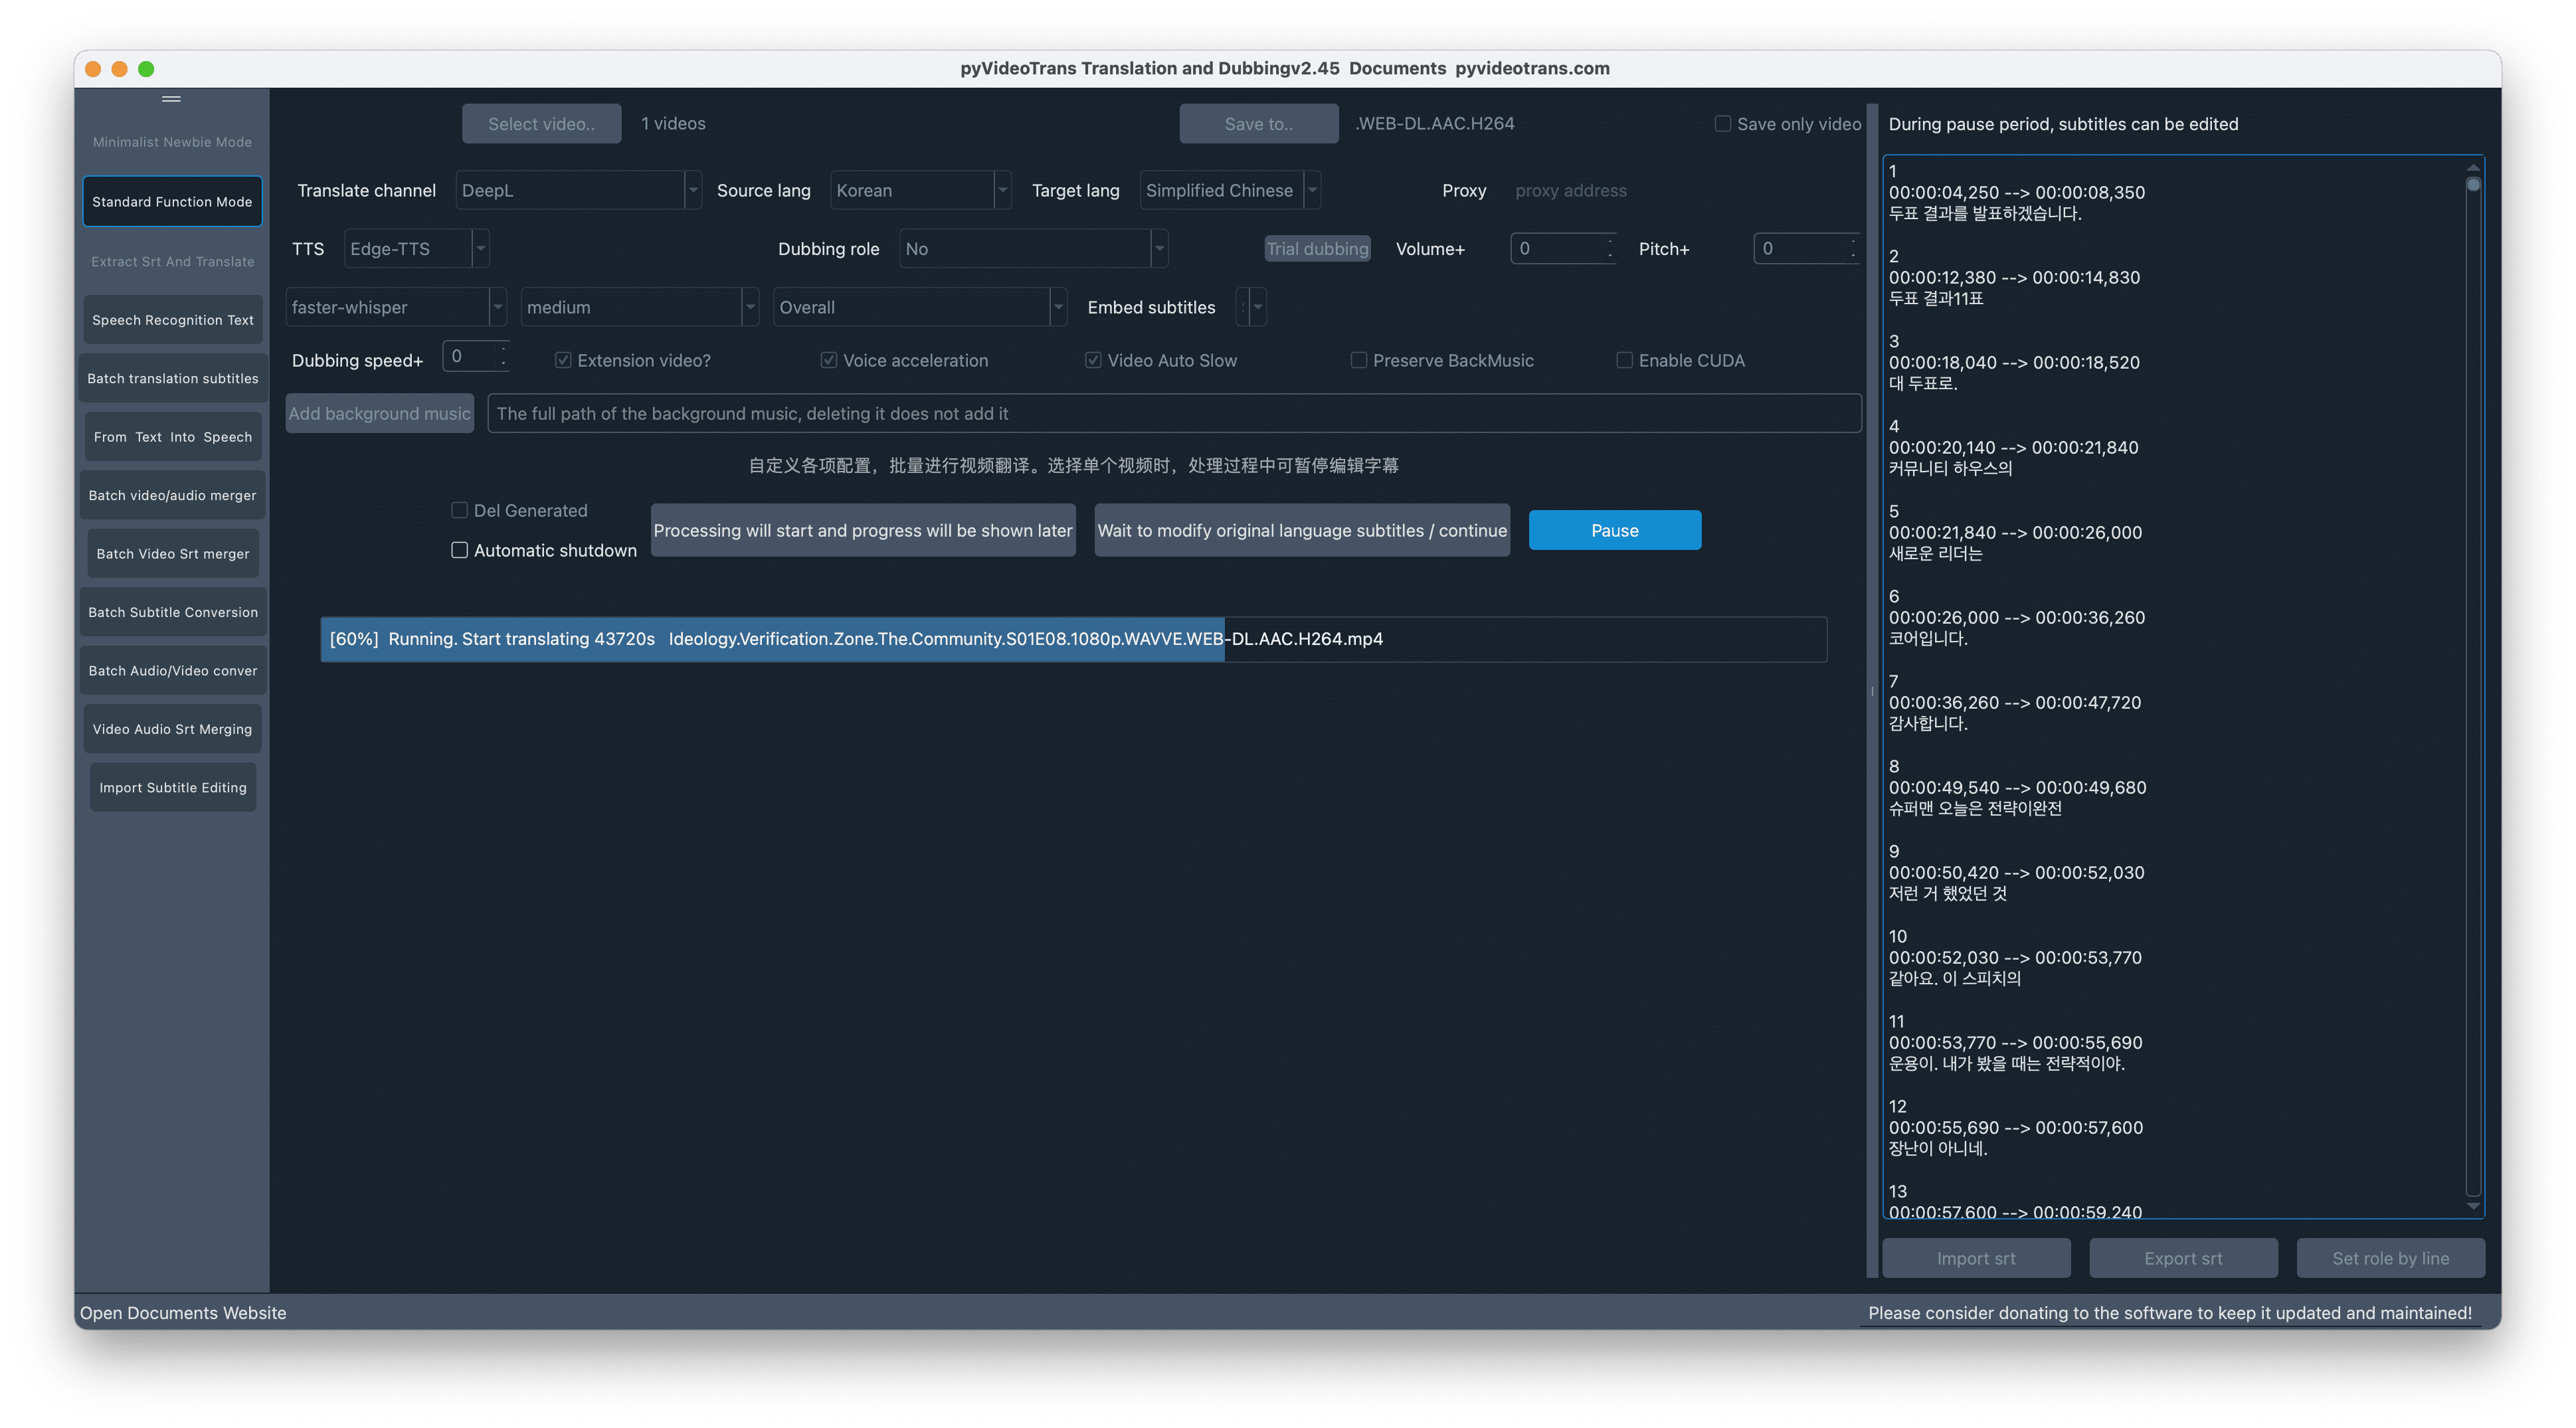Screen dimensions: 2576x1428
Task: Click subtitle line '새로운 리더는'
Action: click(x=1935, y=553)
